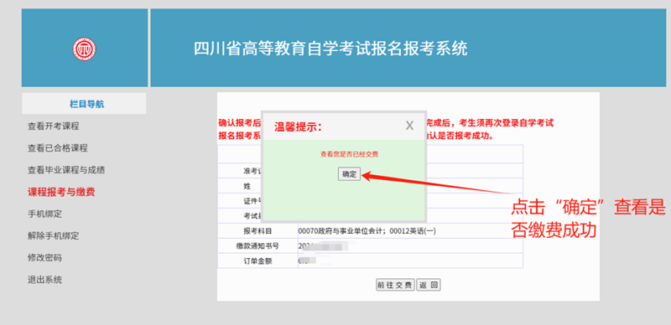Click the system title 四川省高等教育自学考试报名报考系统
Image resolution: width=671 pixels, height=325 pixels.
pos(330,49)
